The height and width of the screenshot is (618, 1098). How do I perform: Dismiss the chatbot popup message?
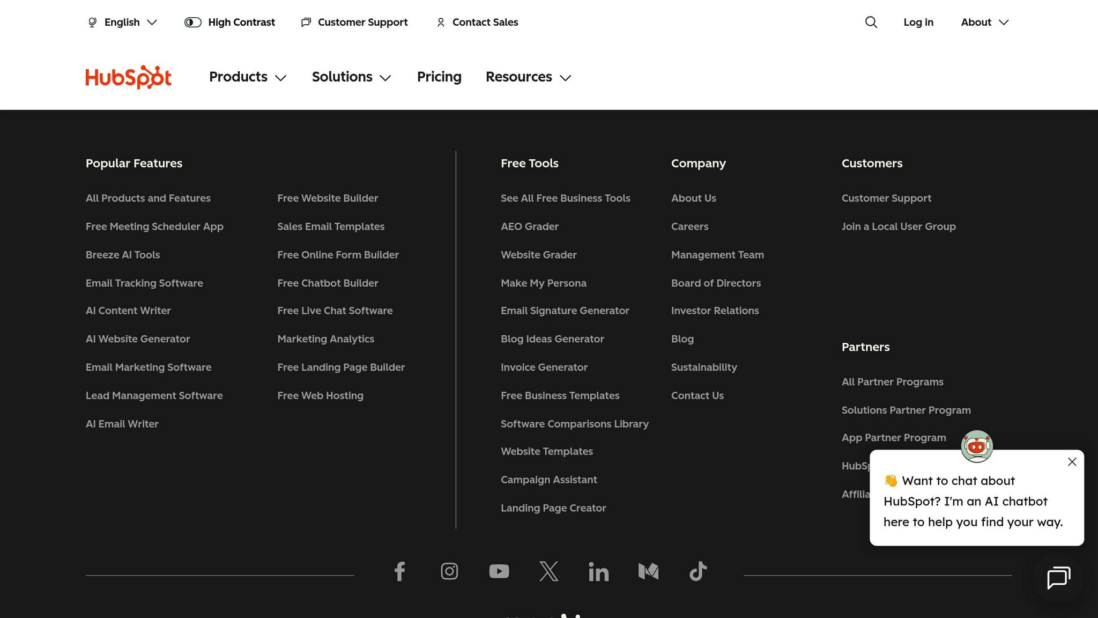point(1072,462)
